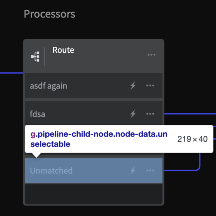The image size is (216, 216).
Task: Open the Unmatched row ellipsis menu
Action: point(150,171)
